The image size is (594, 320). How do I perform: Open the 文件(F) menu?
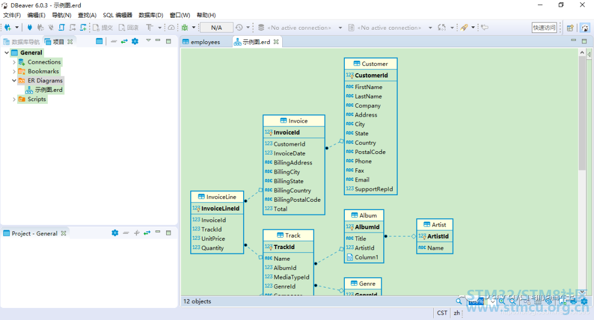pyautogui.click(x=12, y=15)
